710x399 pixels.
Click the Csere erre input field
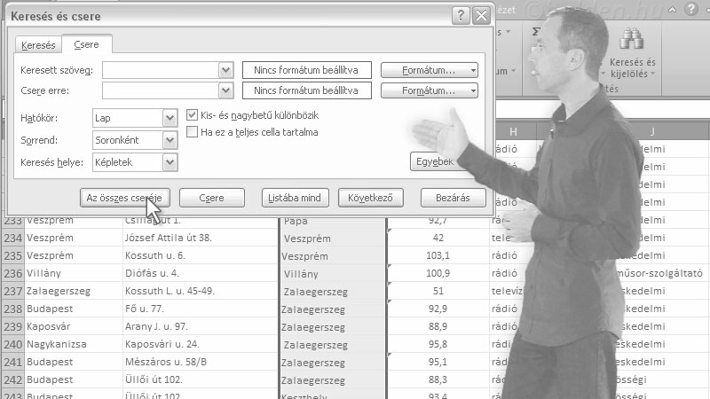tap(161, 90)
